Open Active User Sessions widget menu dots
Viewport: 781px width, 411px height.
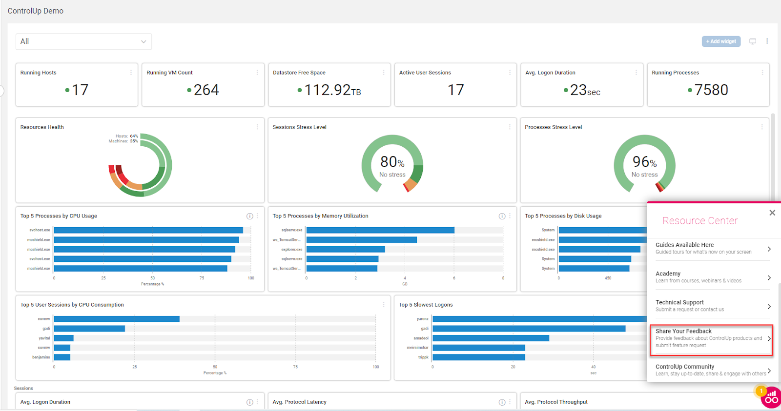[510, 72]
